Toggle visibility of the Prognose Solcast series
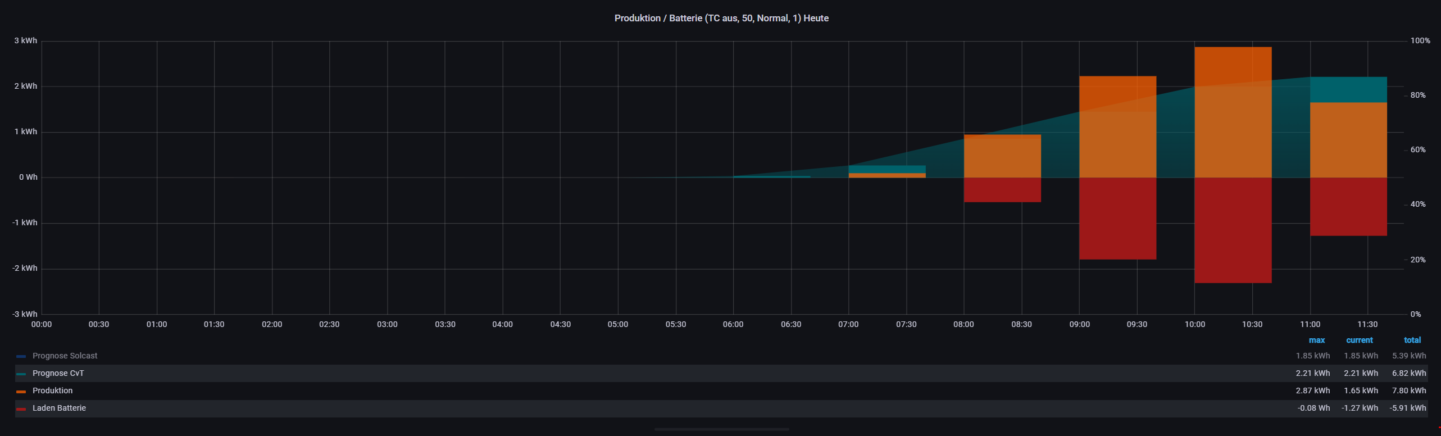This screenshot has width=1441, height=436. pyautogui.click(x=65, y=356)
